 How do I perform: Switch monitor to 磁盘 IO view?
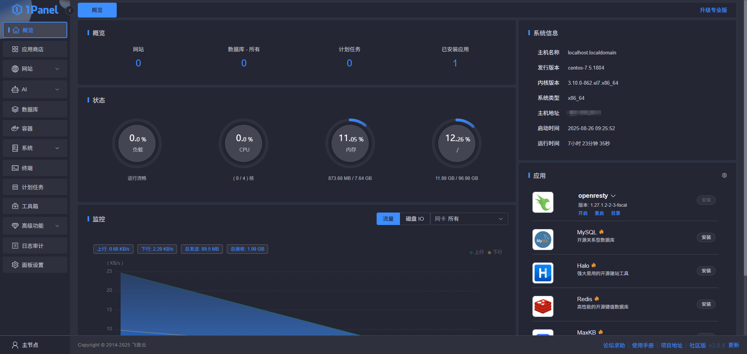pyautogui.click(x=415, y=219)
